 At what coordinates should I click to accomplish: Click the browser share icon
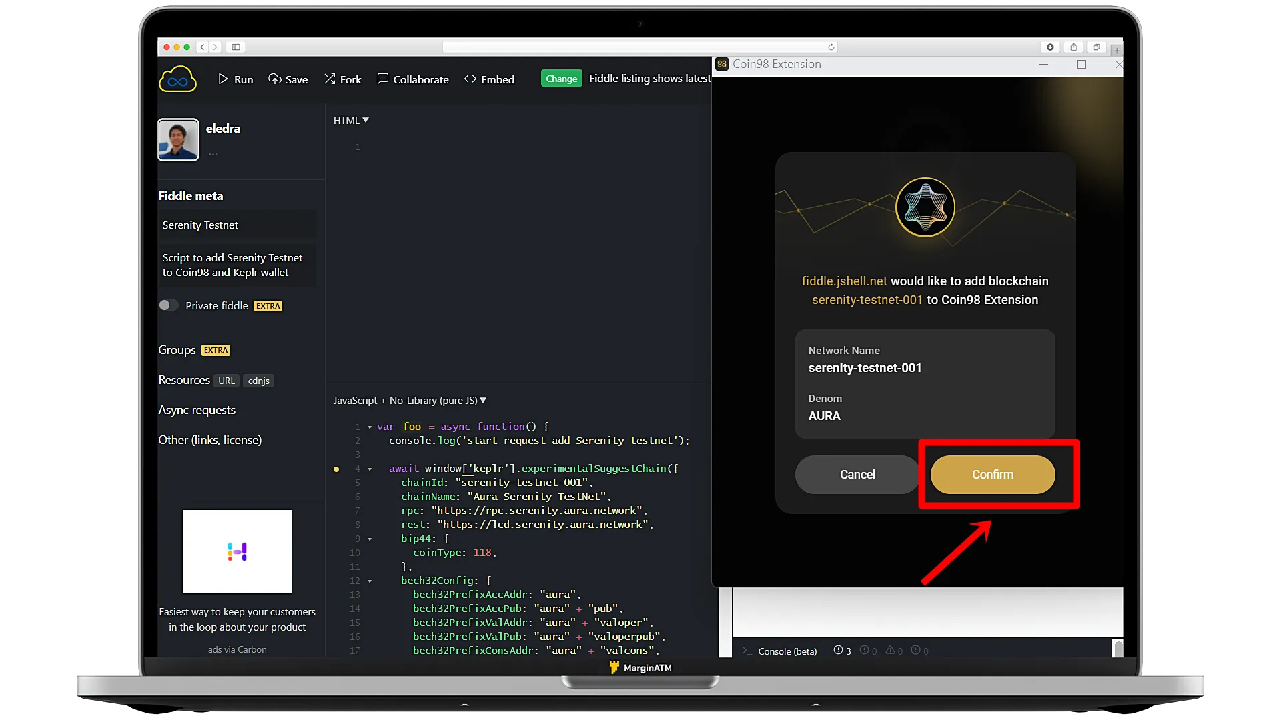(x=1074, y=47)
